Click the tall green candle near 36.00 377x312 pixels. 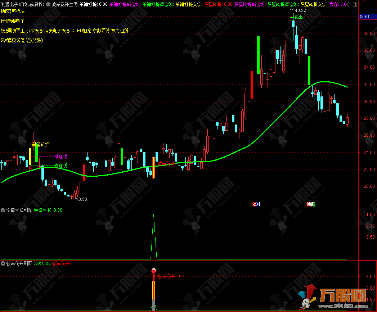[x=259, y=55]
